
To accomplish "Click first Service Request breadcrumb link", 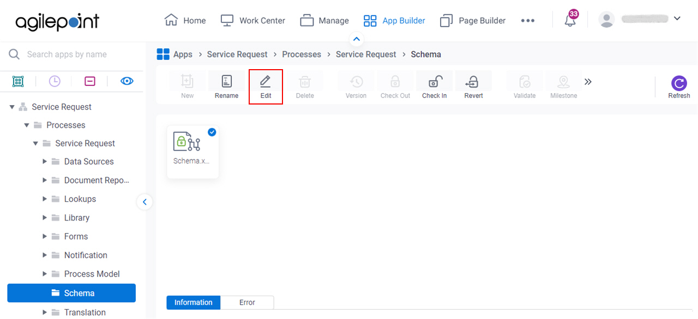I will click(x=237, y=54).
